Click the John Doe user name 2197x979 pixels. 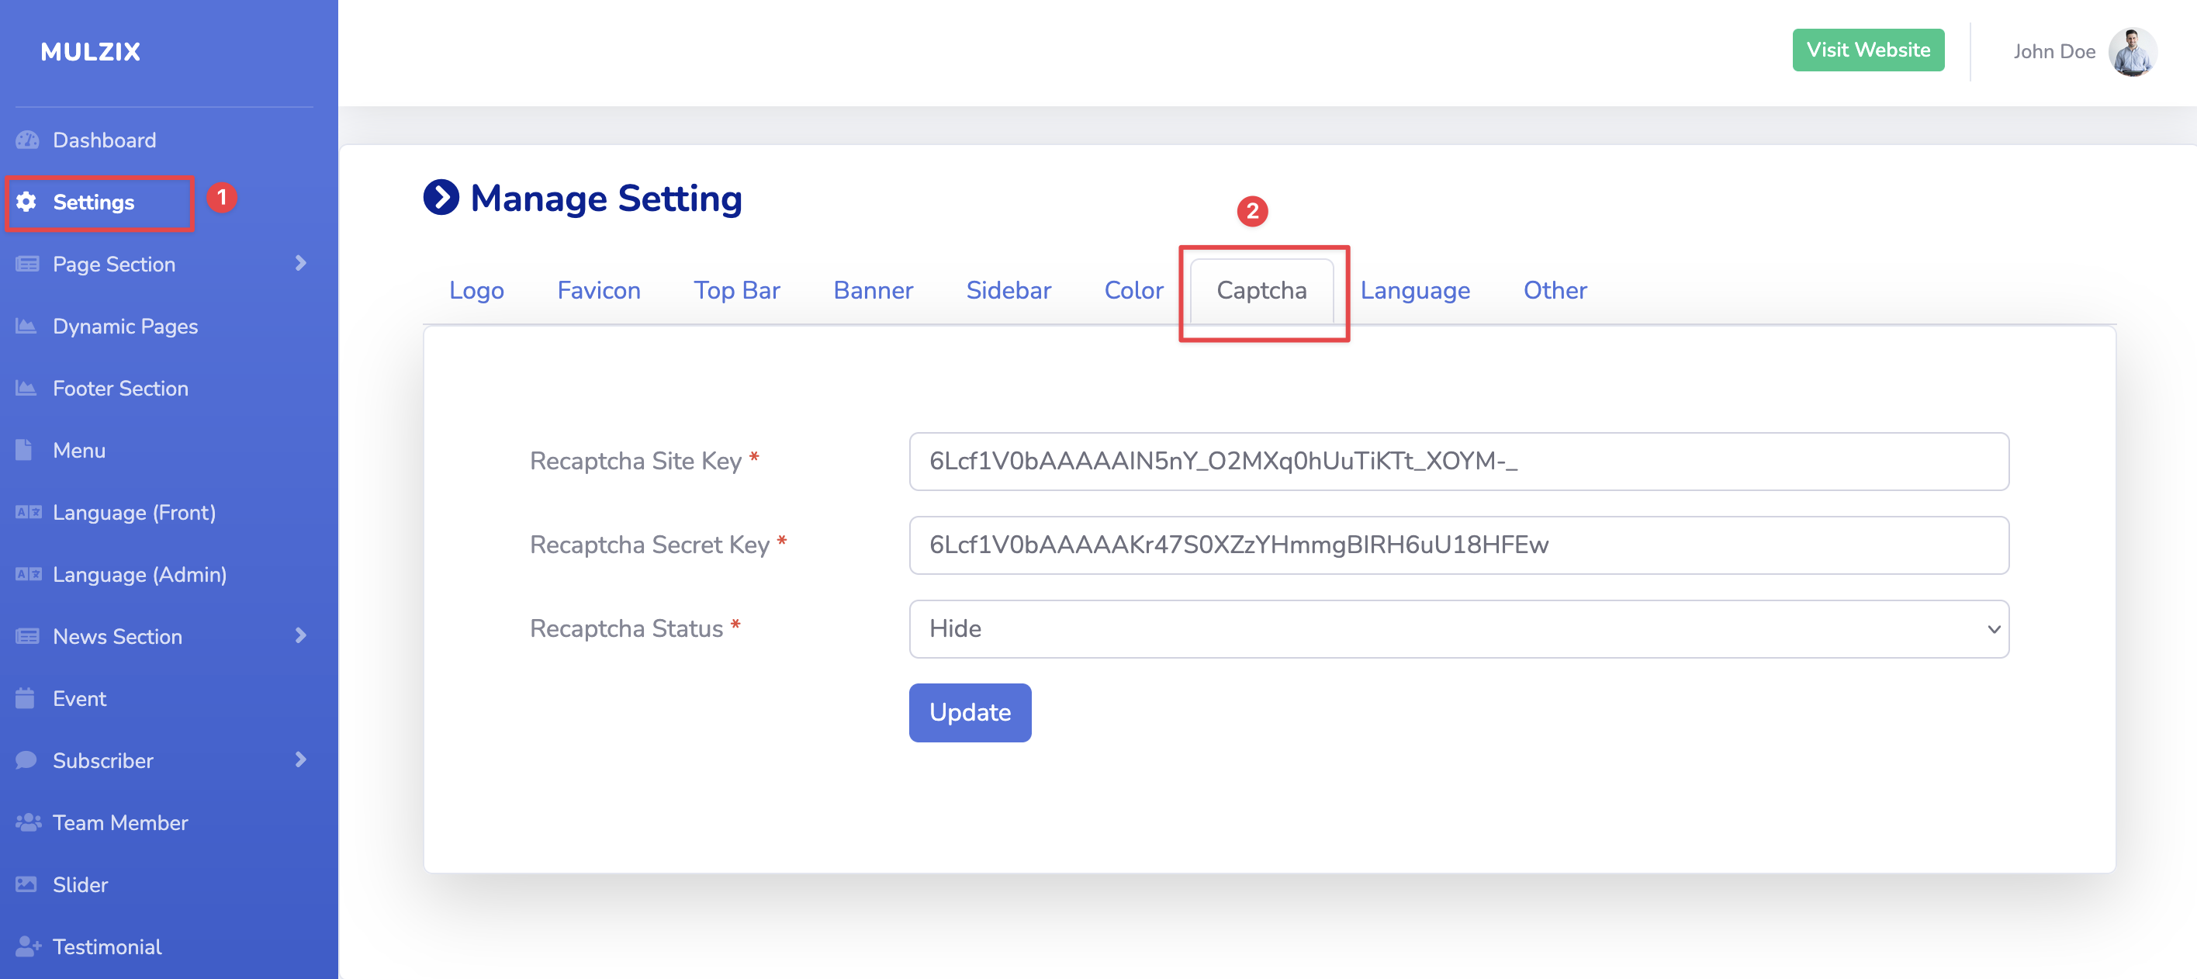(x=2054, y=52)
